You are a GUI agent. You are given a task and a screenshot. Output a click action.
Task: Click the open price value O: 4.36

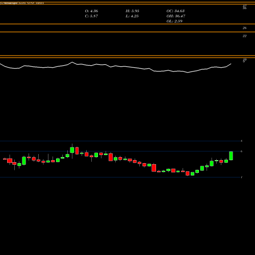[91, 11]
